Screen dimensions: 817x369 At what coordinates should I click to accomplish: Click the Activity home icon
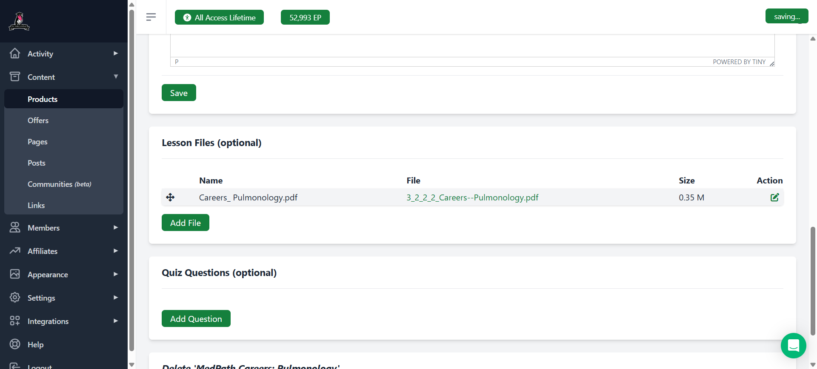(x=15, y=54)
